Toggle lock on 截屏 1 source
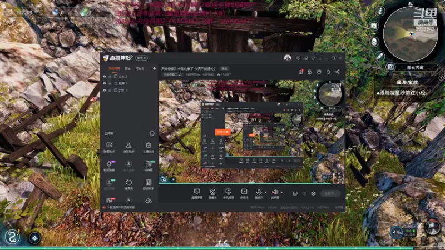The width and height of the screenshot is (445, 250). (x=110, y=83)
